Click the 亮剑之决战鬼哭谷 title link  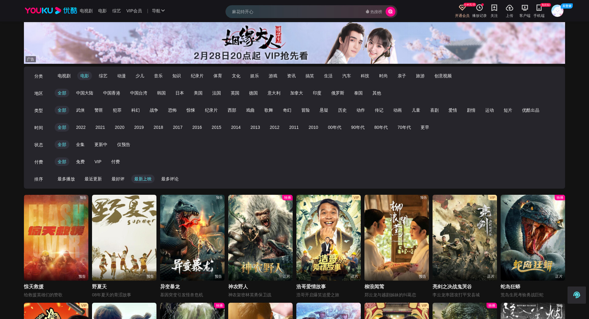[452, 286]
